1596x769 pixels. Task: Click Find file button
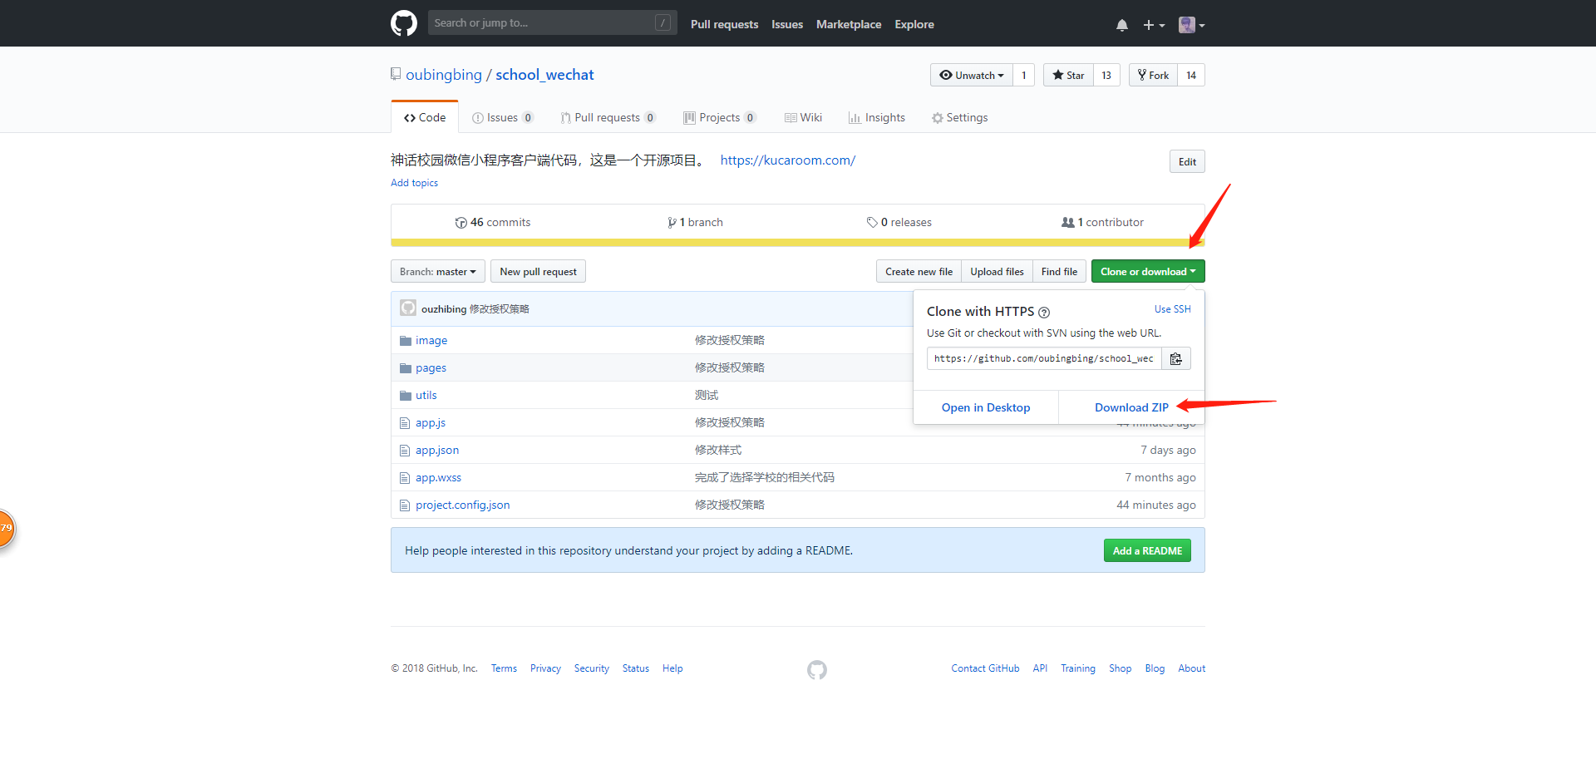pyautogui.click(x=1059, y=271)
